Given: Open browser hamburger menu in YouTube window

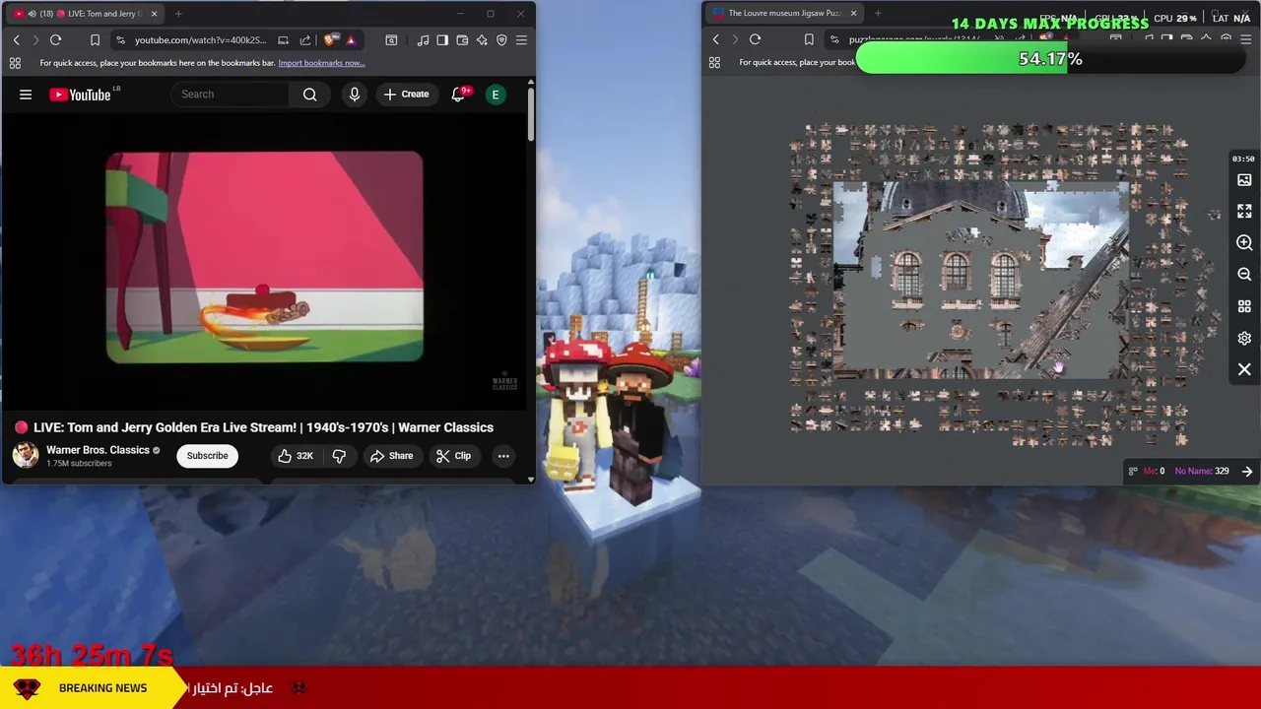Looking at the screenshot, I should pos(521,40).
